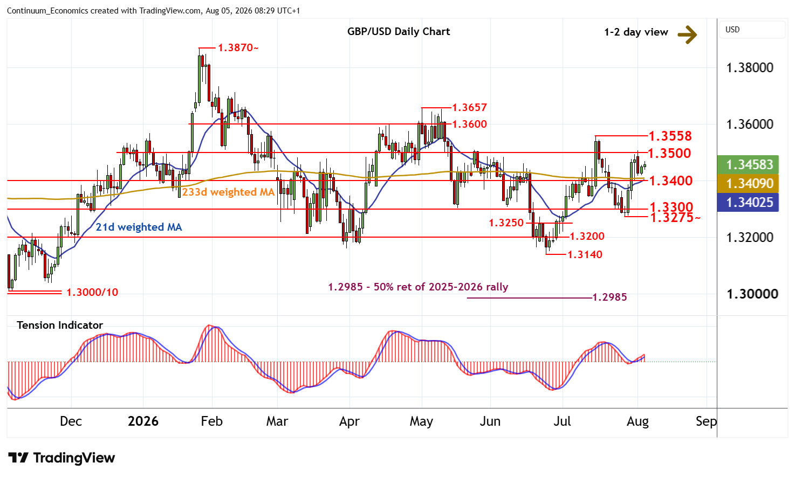Click the brown right-pointing outlook arrow

(x=687, y=34)
